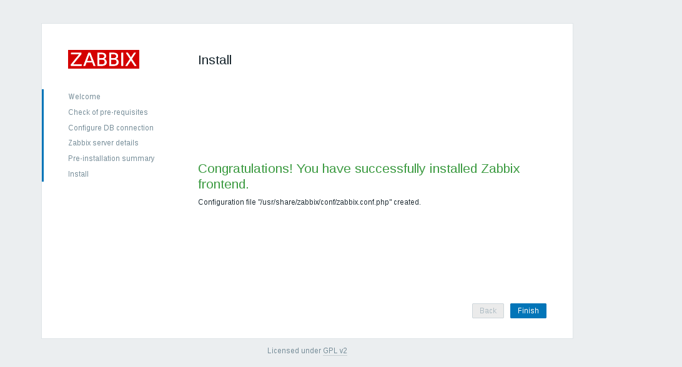Select the Welcome step in sidebar
The width and height of the screenshot is (682, 367).
84,97
